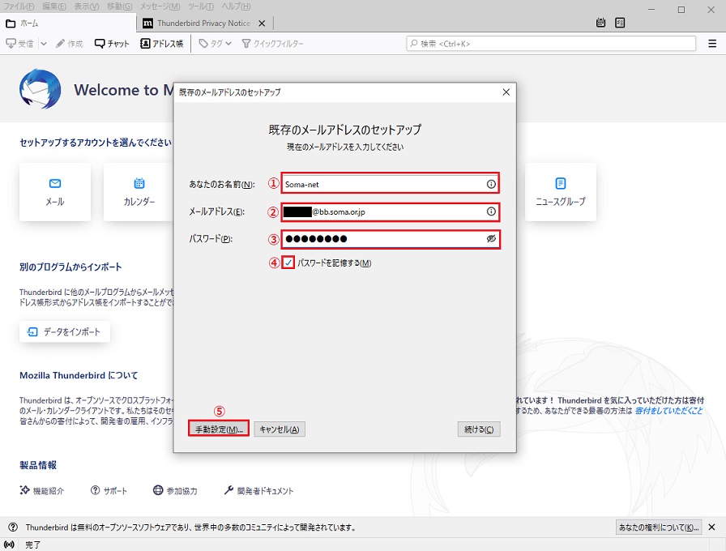Open the ツール(T) menu
This screenshot has width=726, height=551.
coord(201,6)
